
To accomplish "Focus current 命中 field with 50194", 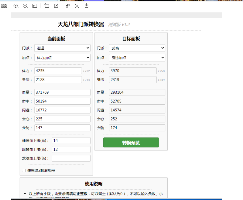I will click(x=62, y=101).
